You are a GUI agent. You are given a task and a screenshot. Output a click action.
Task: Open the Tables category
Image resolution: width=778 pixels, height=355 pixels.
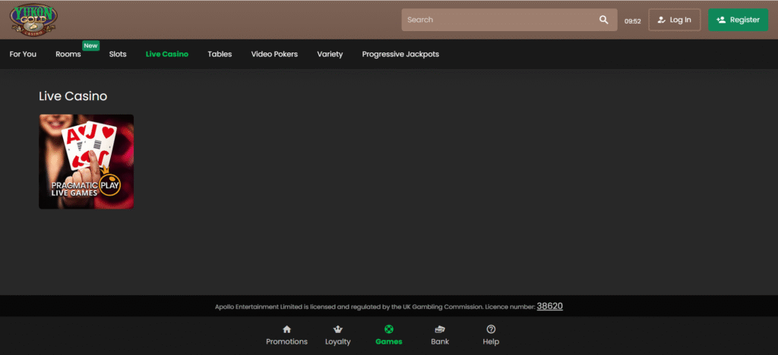(220, 54)
